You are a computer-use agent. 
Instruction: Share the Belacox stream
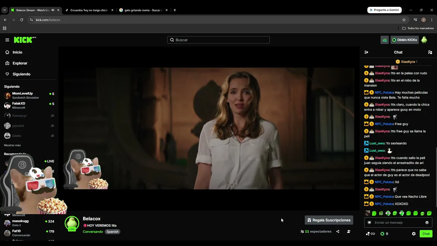(x=338, y=231)
